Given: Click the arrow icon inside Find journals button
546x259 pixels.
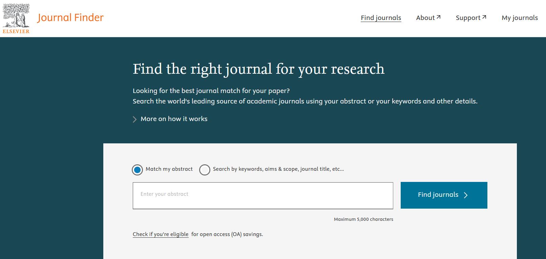Looking at the screenshot, I should click(x=466, y=195).
